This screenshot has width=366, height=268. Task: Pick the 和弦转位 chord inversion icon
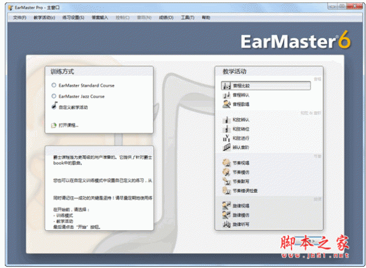(226, 129)
